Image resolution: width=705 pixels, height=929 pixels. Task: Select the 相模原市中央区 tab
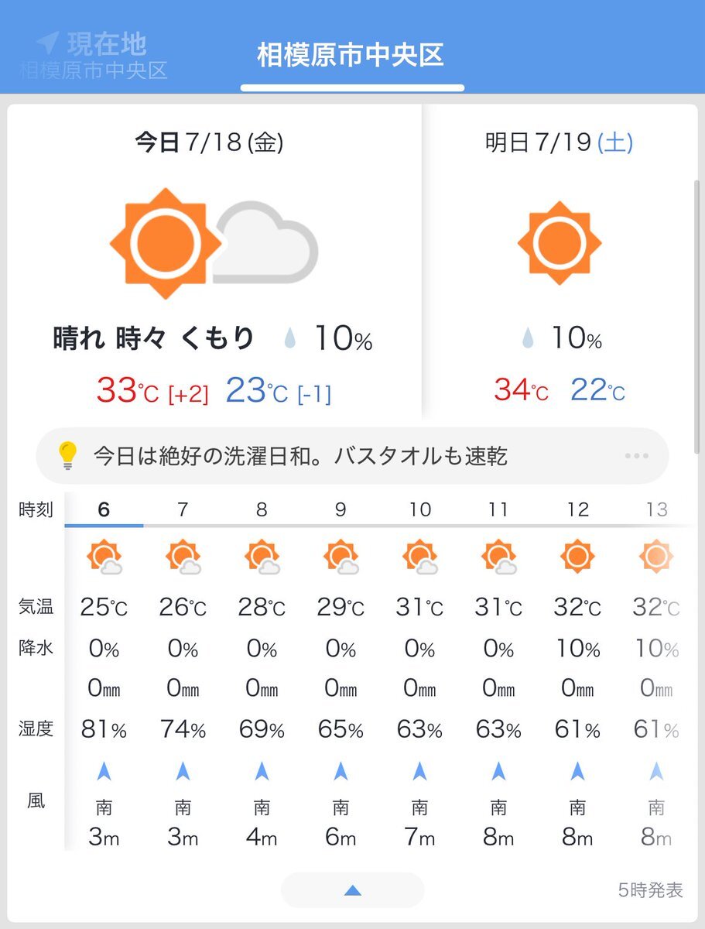351,55
